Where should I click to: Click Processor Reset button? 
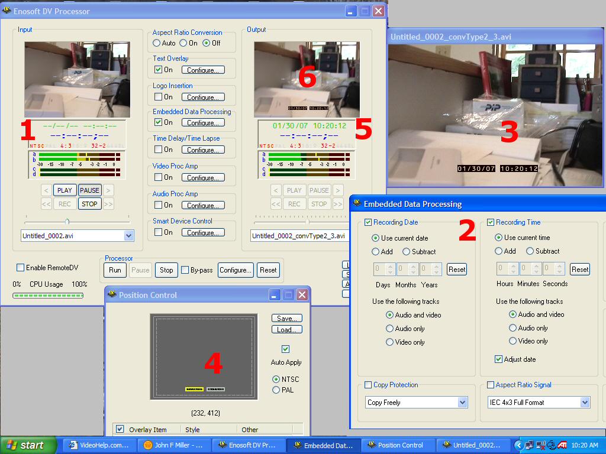pos(268,270)
